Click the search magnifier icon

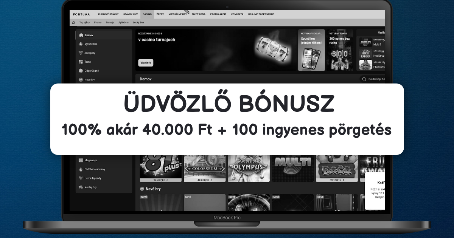tap(364, 79)
